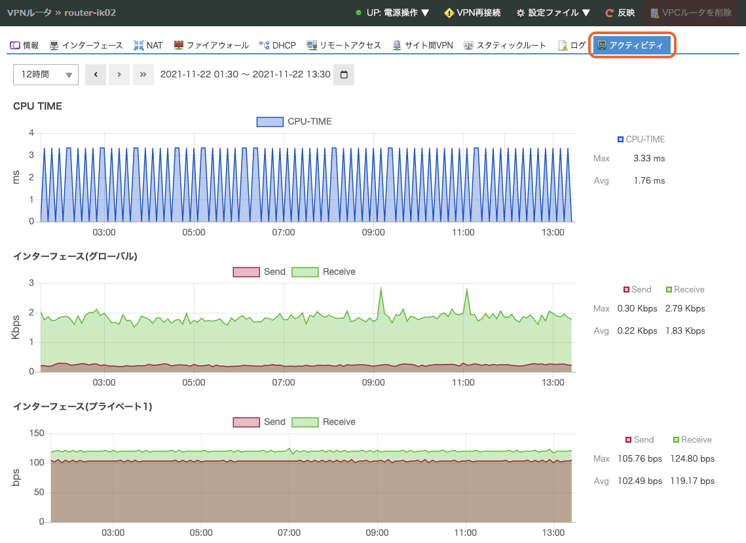Viewport: 746px width, 543px height.
Task: Click the スタティックルート 192 icon
Action: [x=469, y=45]
